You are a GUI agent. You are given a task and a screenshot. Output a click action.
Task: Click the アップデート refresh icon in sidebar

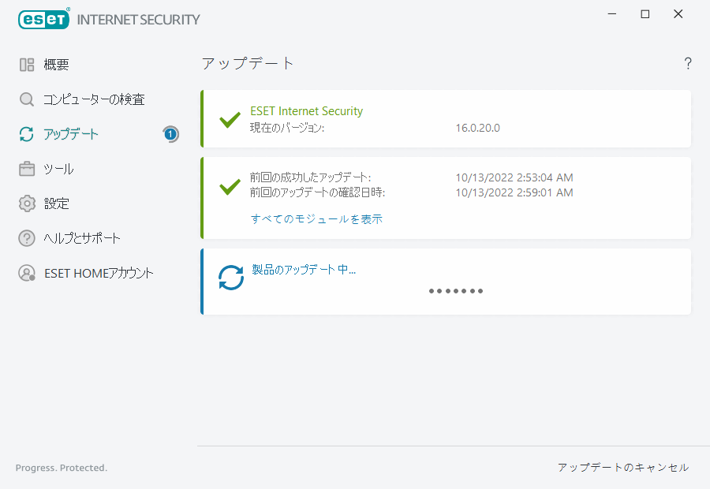[x=26, y=134]
